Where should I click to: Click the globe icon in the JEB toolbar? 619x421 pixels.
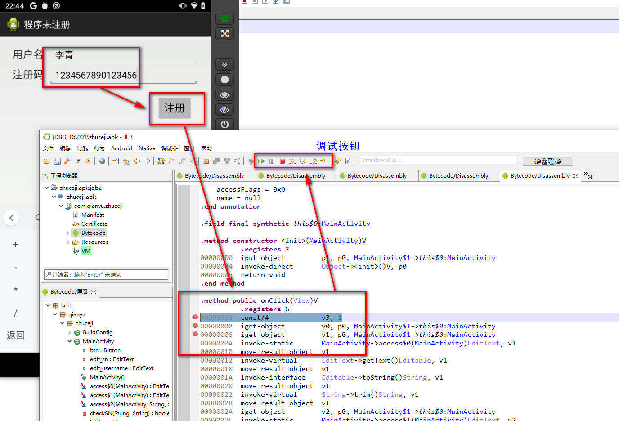103,161
